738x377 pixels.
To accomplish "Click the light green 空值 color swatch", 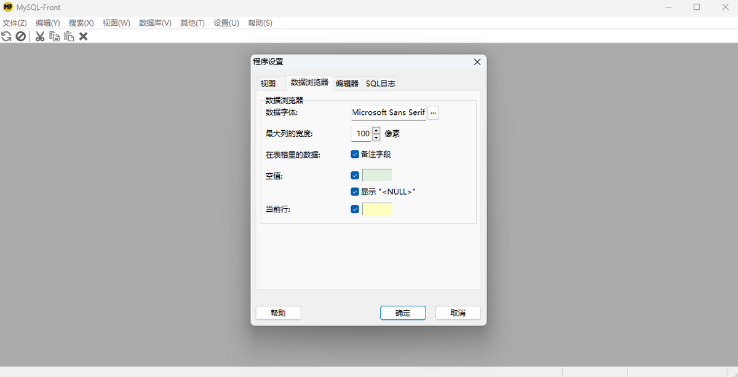I will pos(377,176).
